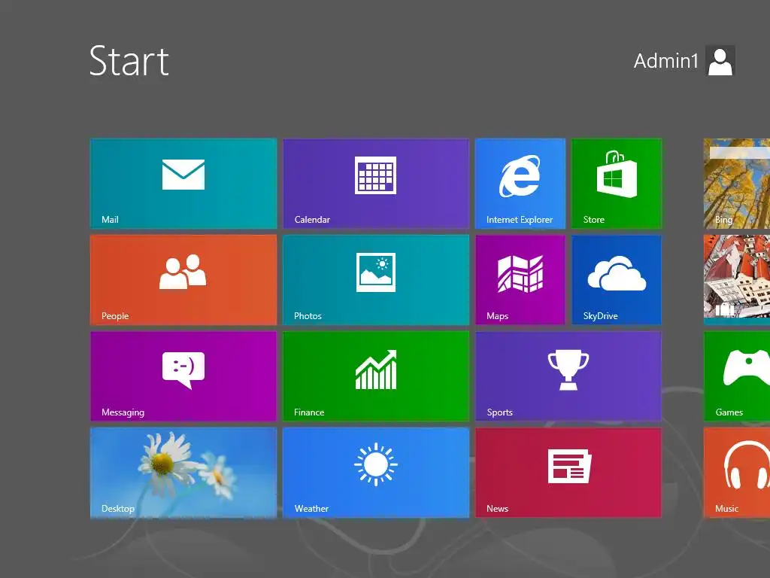Open the Sports tile
The height and width of the screenshot is (578, 770).
tap(568, 376)
